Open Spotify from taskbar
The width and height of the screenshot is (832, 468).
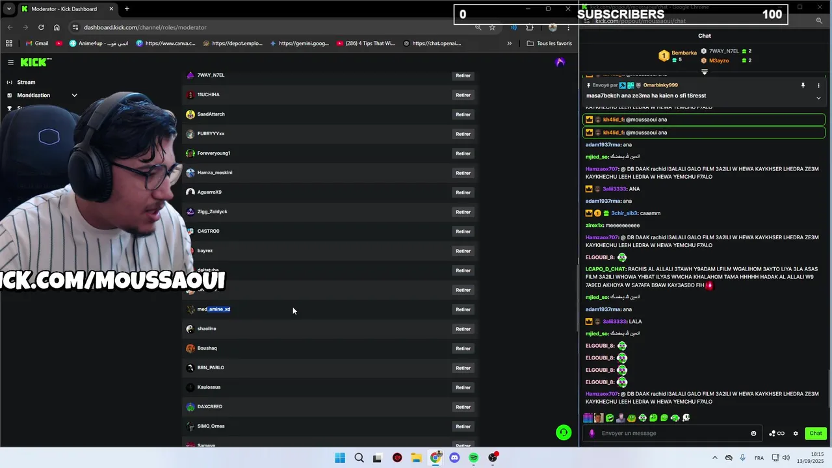474,458
